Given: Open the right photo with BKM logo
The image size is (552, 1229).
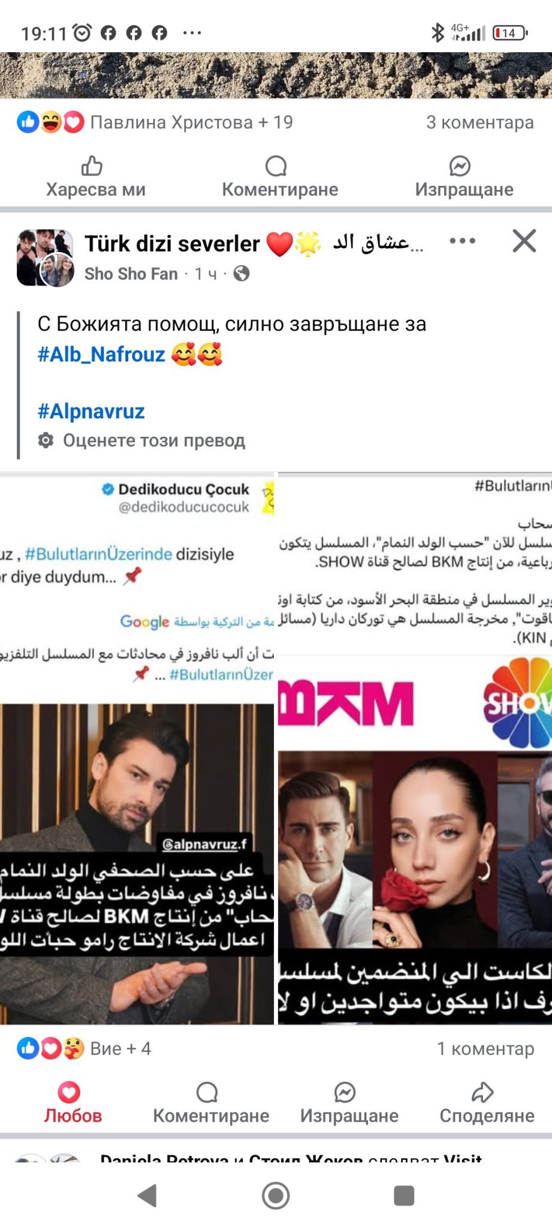Looking at the screenshot, I should click(x=415, y=748).
